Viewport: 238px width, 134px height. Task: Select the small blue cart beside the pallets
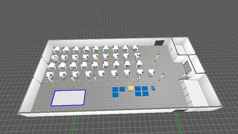(x=153, y=88)
